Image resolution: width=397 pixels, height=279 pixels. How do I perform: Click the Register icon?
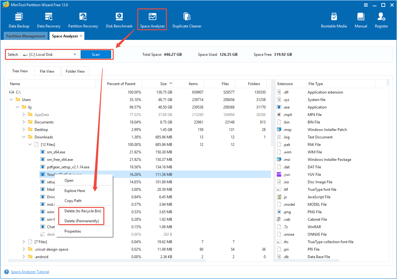pos(381,19)
